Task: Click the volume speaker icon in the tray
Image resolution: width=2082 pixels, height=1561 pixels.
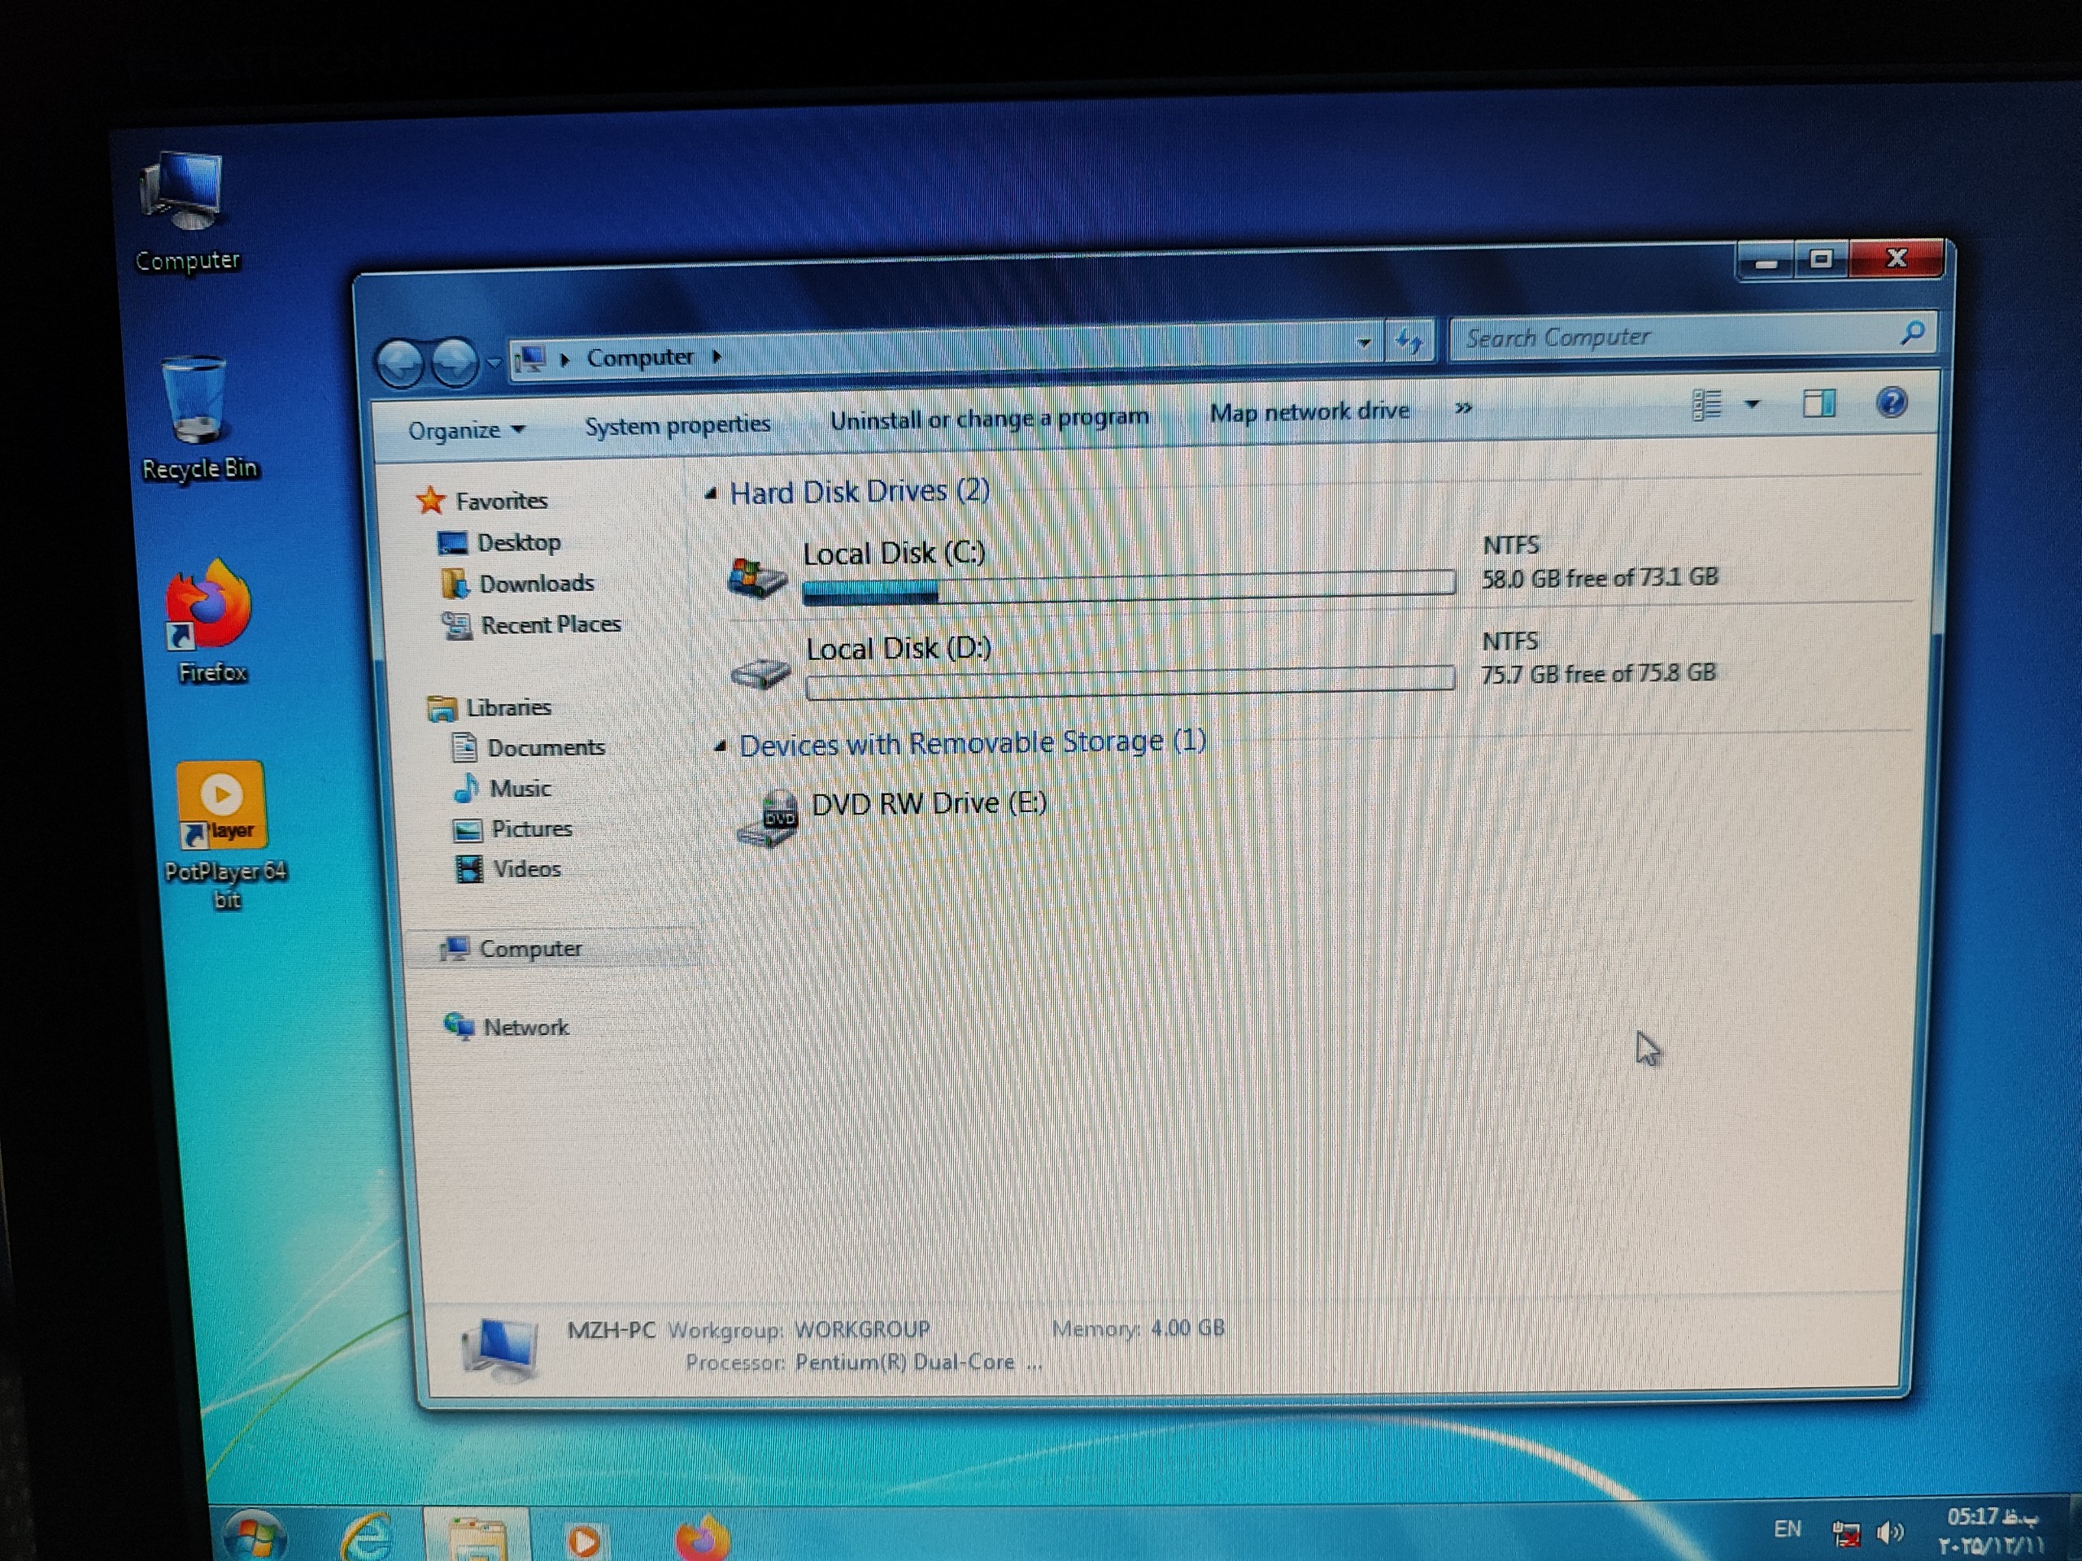Action: point(1890,1533)
